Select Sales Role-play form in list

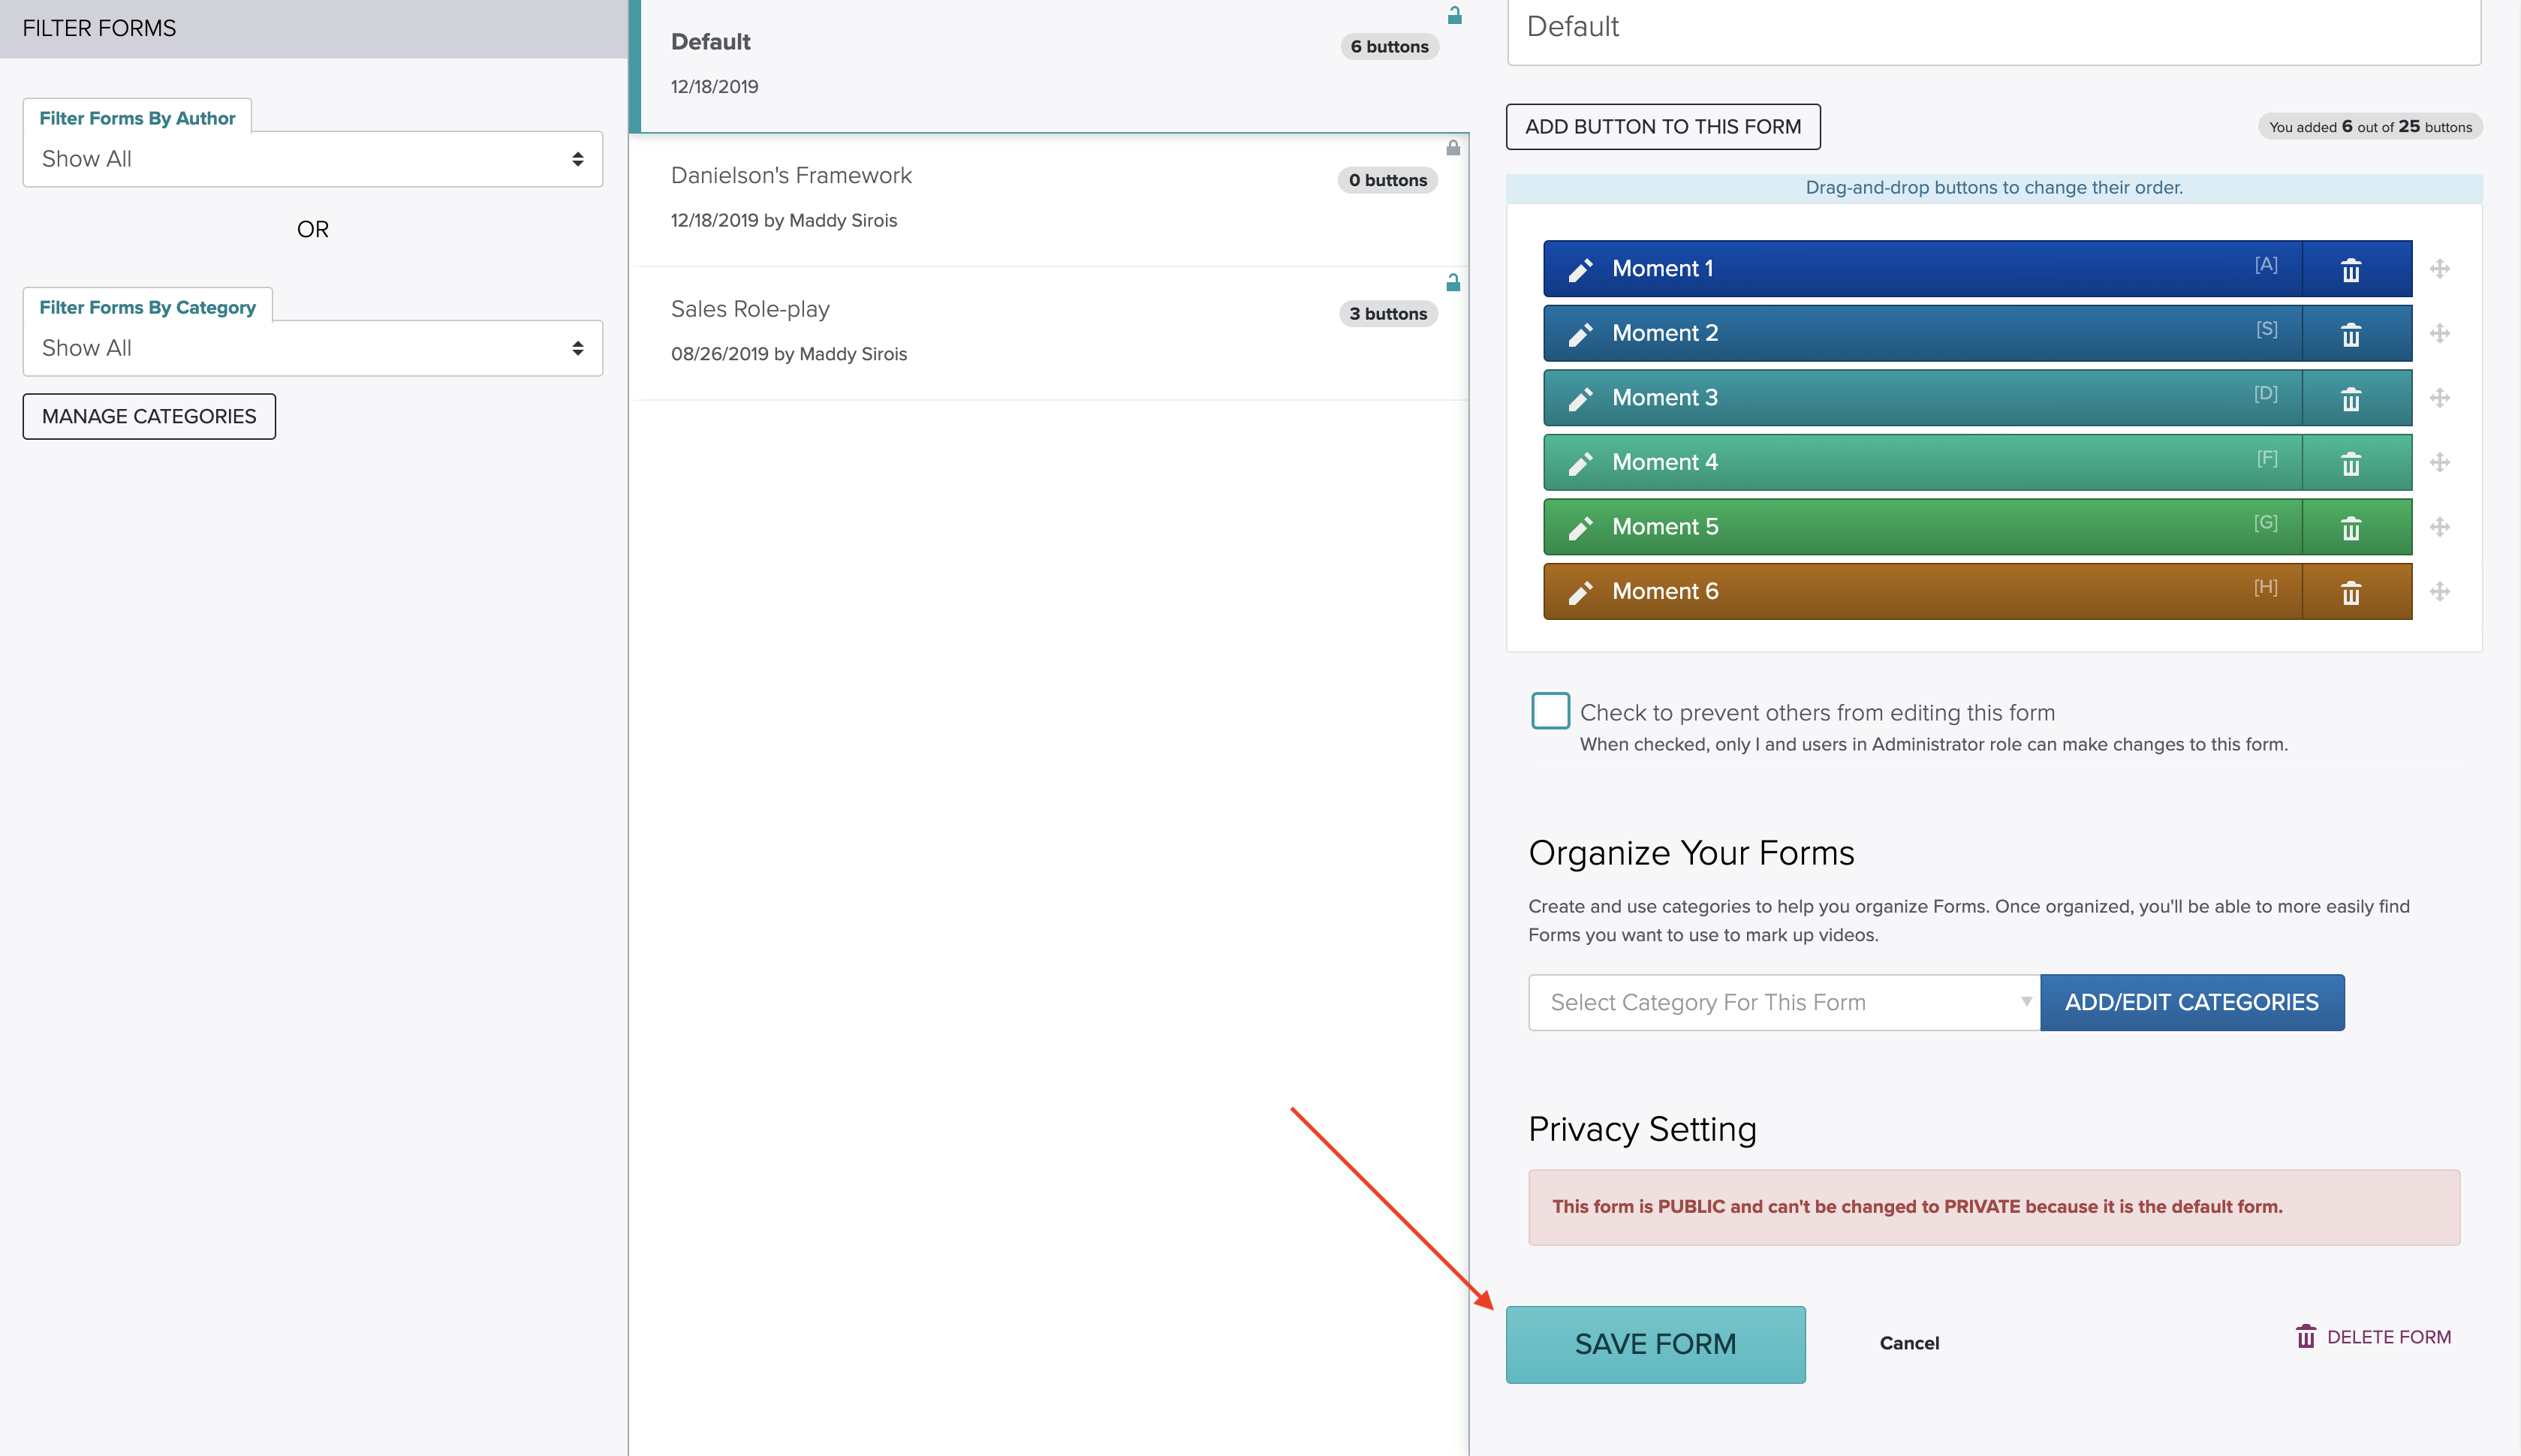(x=1049, y=333)
